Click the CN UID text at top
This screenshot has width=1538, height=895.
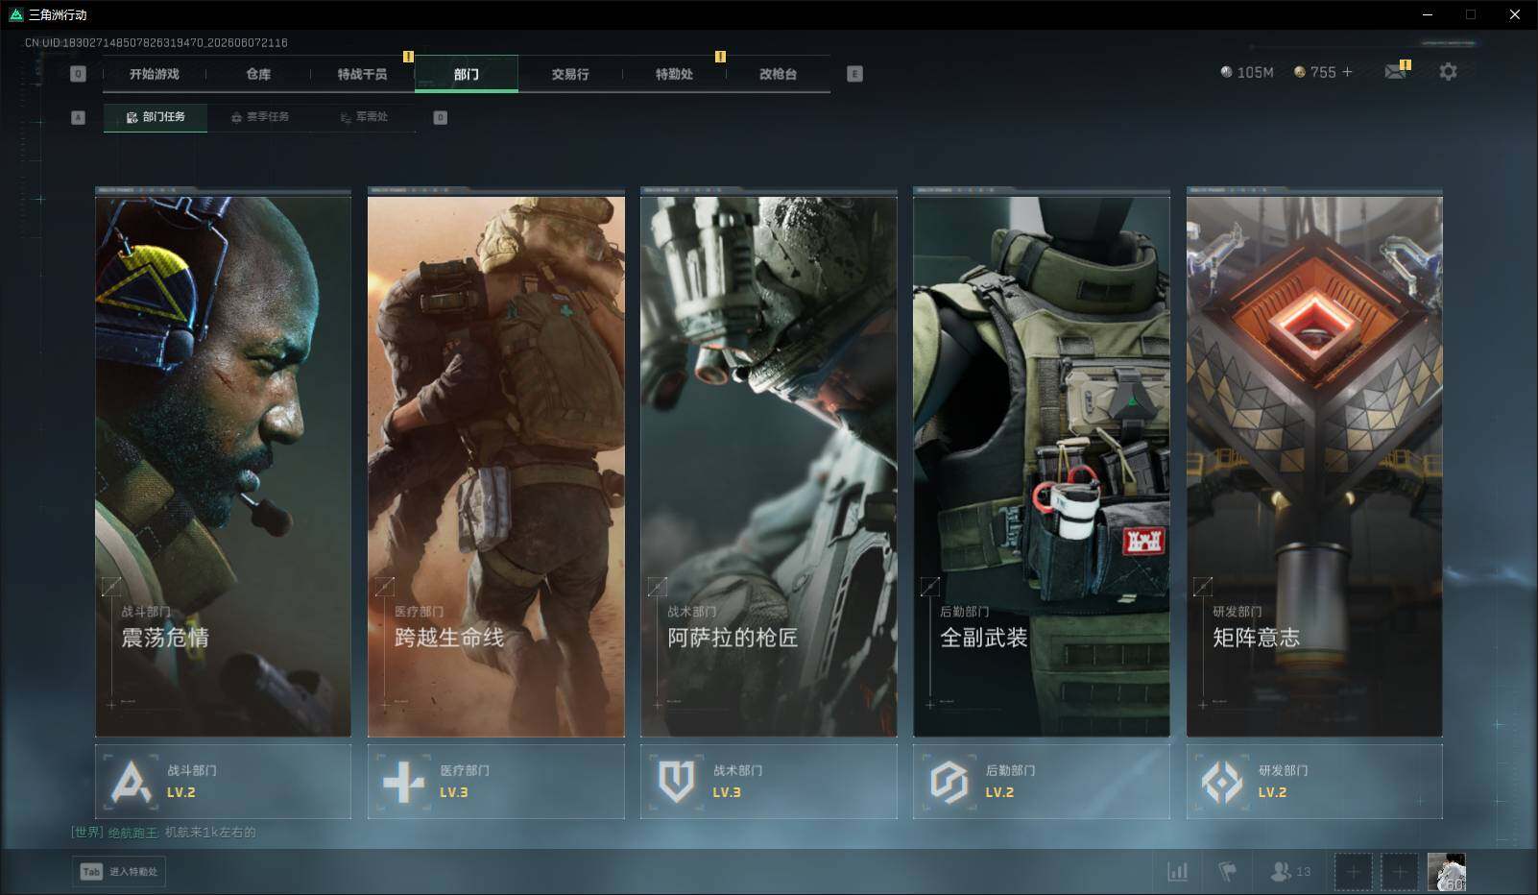pos(156,42)
